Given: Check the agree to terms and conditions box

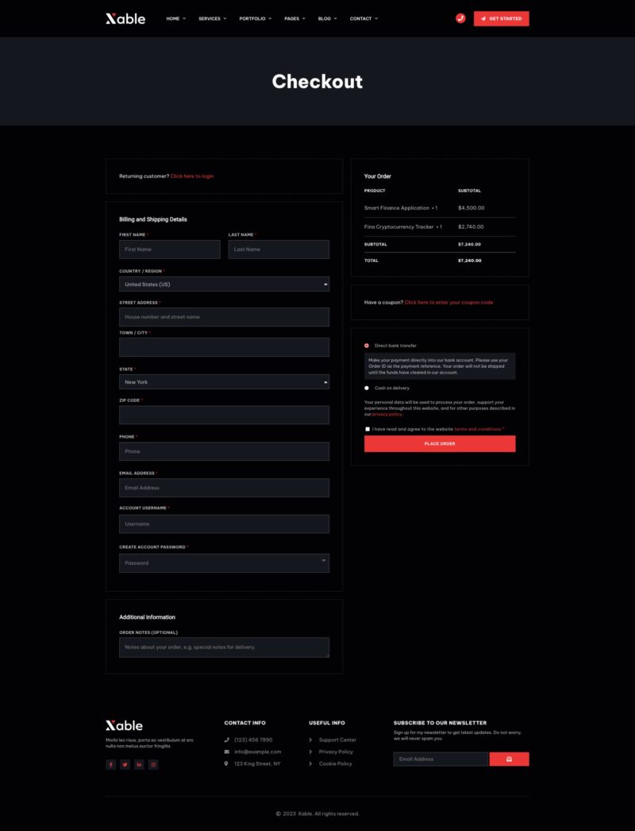Looking at the screenshot, I should (x=368, y=429).
